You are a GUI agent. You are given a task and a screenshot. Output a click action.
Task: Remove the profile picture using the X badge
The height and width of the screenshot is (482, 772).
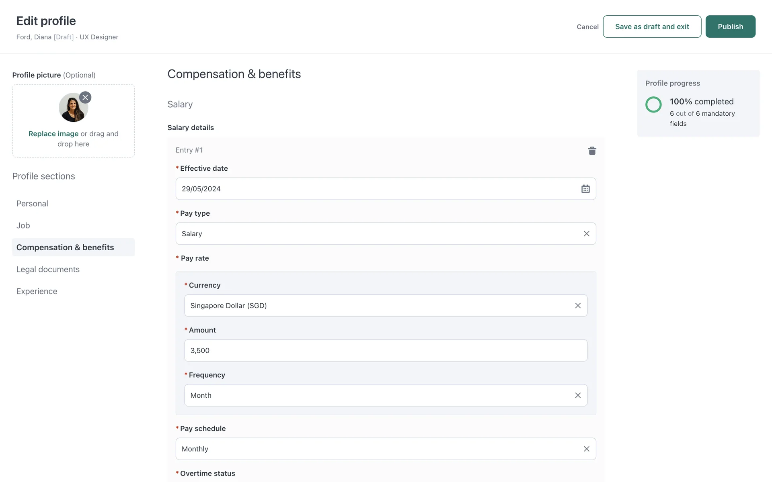pos(85,98)
